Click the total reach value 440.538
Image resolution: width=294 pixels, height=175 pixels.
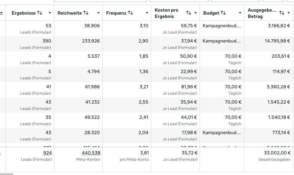tap(91, 153)
